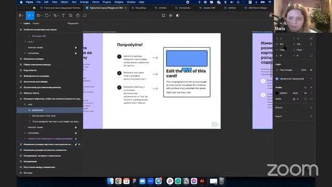Toggle constrain proportions icon in design panel
332x187 pixels.
click(x=311, y=44)
